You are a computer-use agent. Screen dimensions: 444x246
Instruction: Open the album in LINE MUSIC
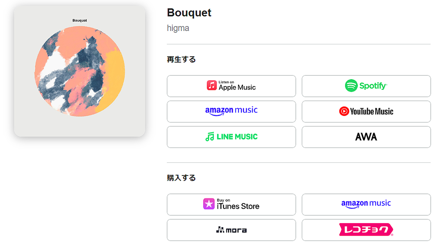click(231, 137)
